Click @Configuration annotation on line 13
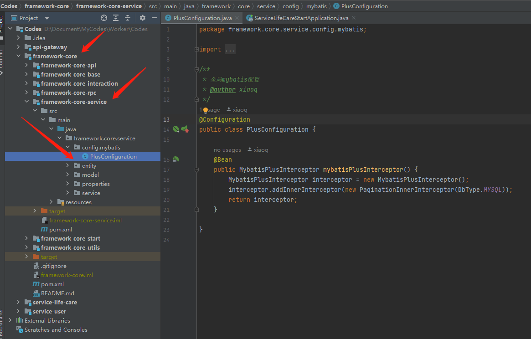Viewport: 531px width, 339px height. point(225,119)
